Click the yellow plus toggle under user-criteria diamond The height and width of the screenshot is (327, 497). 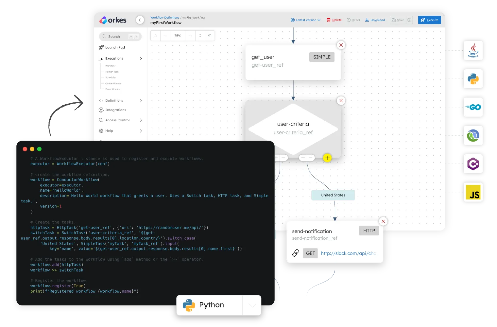327,158
